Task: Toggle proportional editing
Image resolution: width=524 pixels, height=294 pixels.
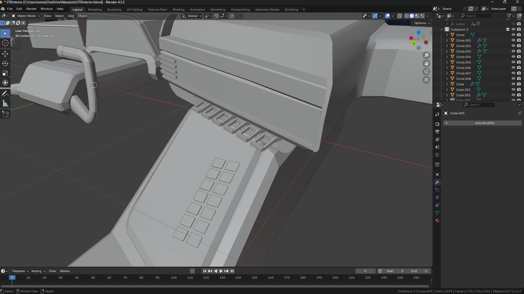Action: pyautogui.click(x=232, y=16)
